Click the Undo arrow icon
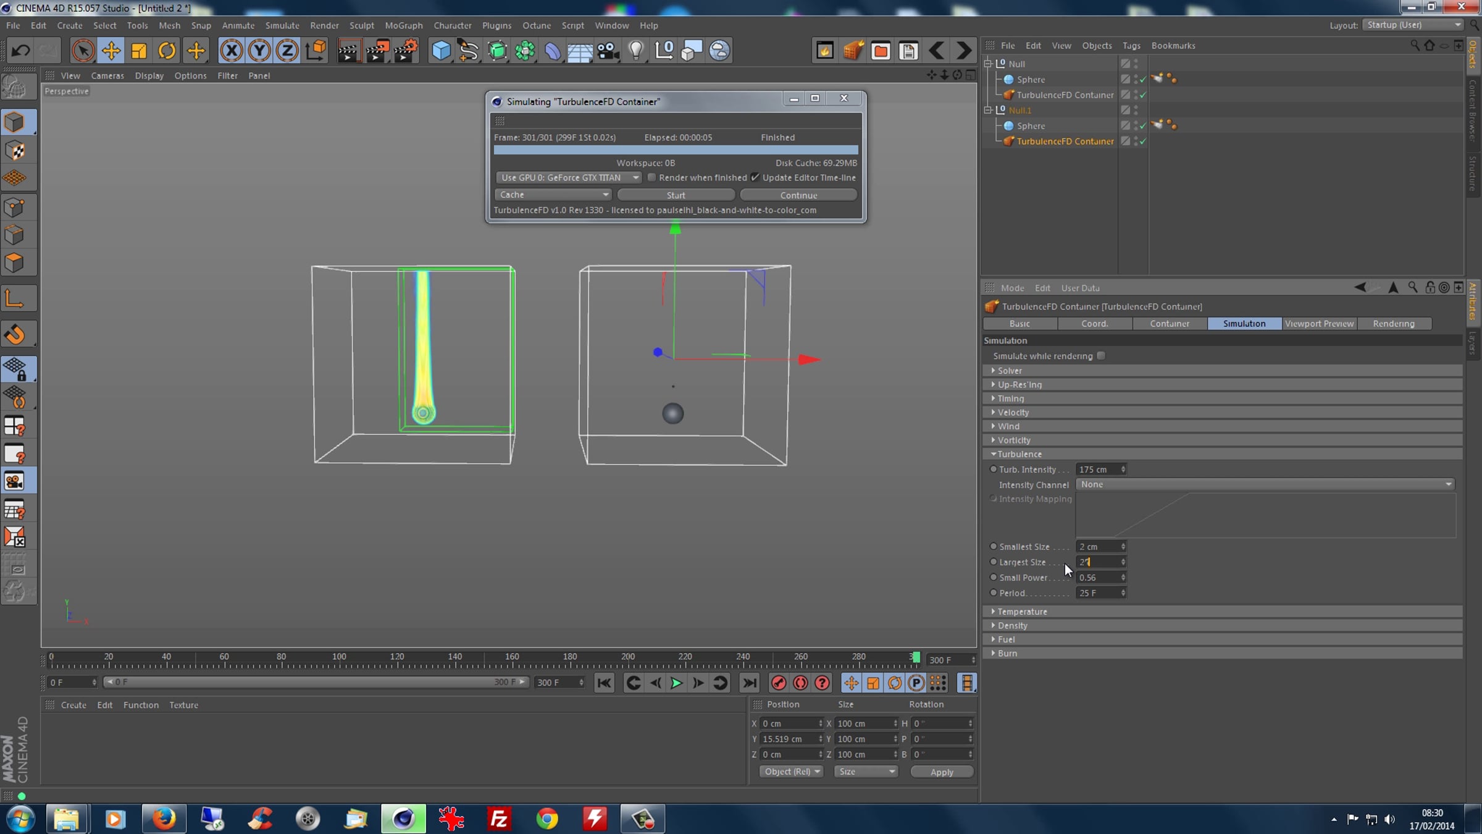Image resolution: width=1482 pixels, height=834 pixels. coord(20,51)
